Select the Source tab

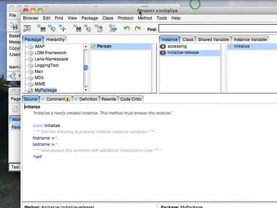(x=31, y=99)
